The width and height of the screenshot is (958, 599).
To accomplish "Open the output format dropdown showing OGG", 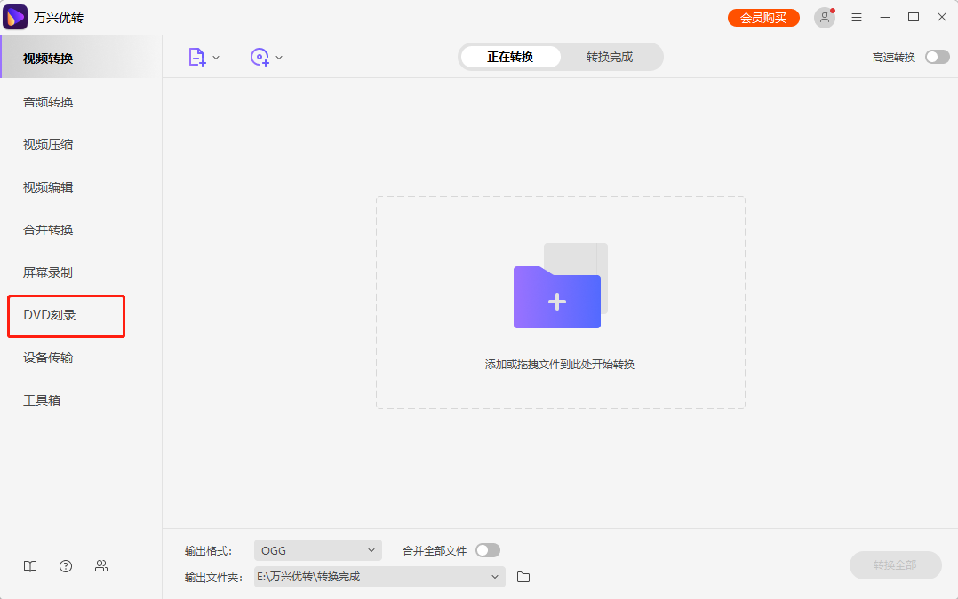I will [317, 549].
